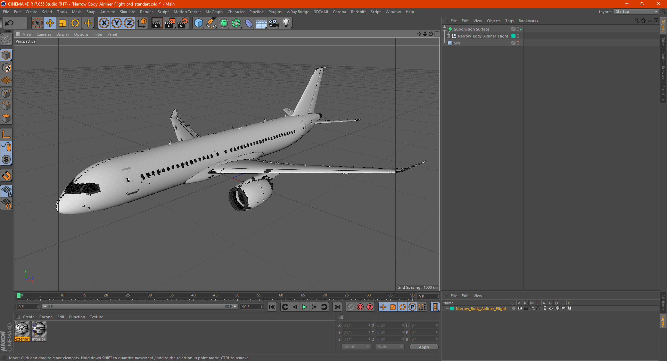The image size is (667, 361).
Task: Activate the Rotate tool
Action: click(x=75, y=23)
